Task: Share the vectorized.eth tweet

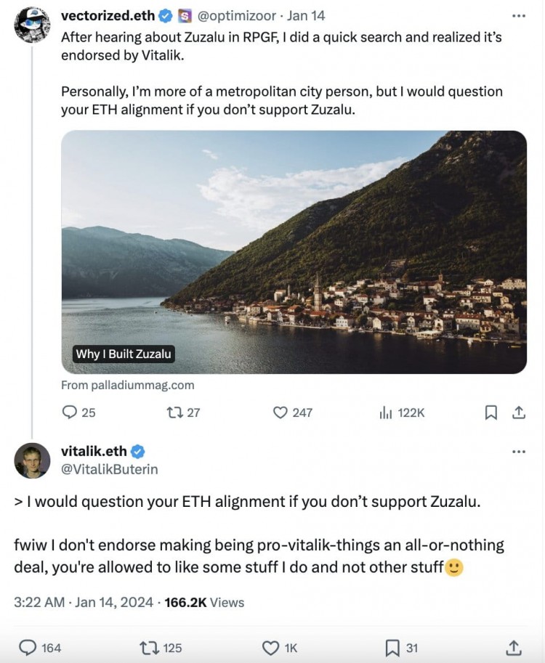Action: (519, 412)
